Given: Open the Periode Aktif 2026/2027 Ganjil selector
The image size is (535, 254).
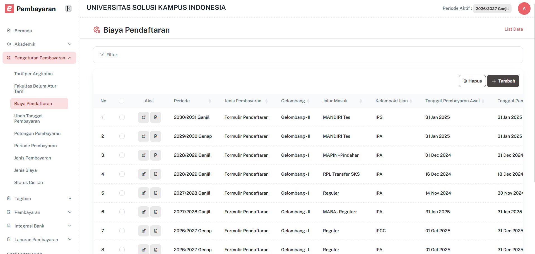Looking at the screenshot, I should click(492, 9).
